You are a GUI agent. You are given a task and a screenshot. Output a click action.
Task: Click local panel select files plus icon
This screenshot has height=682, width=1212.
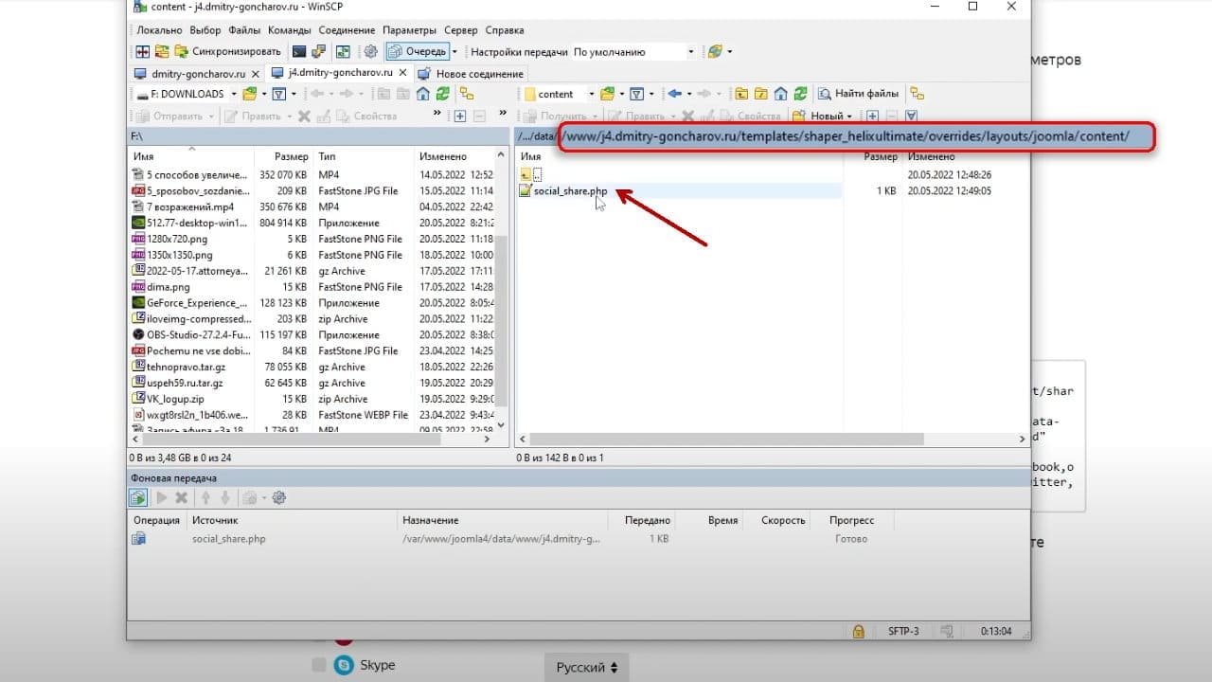(460, 117)
